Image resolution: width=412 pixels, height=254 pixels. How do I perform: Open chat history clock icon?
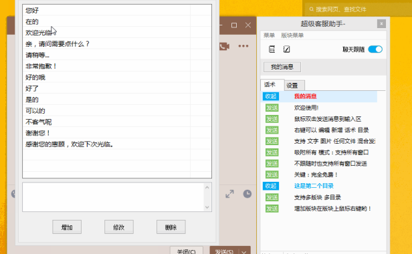(247, 194)
